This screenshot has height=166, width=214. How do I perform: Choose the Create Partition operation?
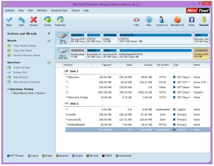[21, 68]
